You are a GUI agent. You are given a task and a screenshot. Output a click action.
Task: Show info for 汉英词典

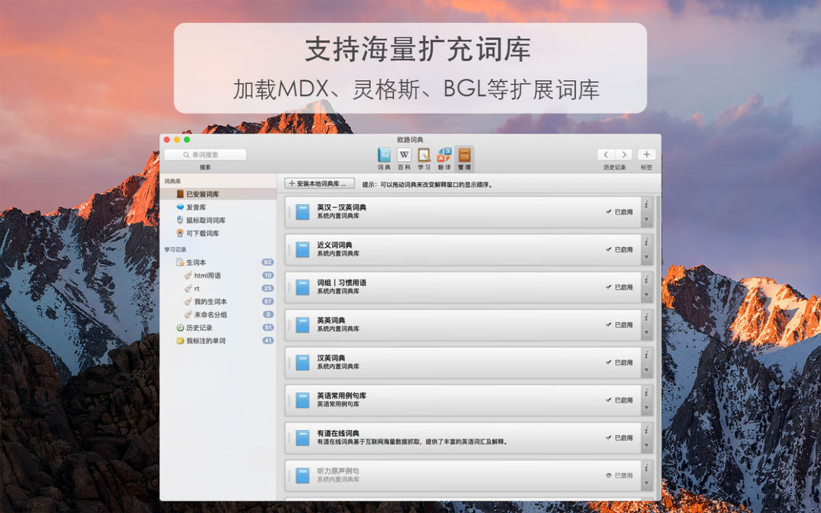647,355
